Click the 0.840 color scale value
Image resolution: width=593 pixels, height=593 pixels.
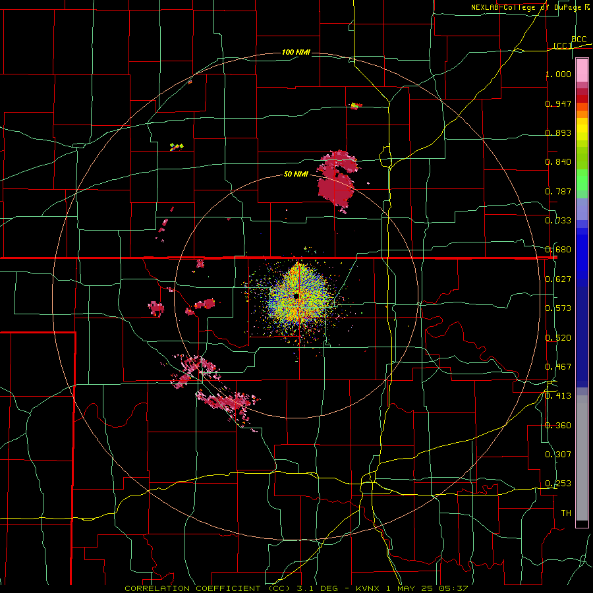[x=558, y=162]
